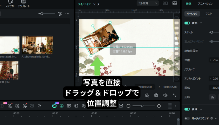Open the preview grid layout icon
Viewport: 219px width, 125px height.
point(166,3)
